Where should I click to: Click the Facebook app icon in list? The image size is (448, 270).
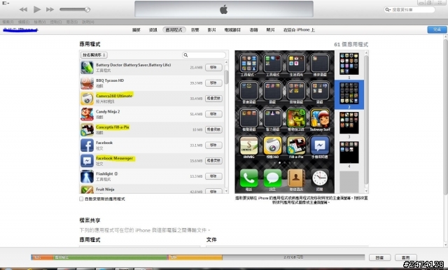[x=87, y=145]
